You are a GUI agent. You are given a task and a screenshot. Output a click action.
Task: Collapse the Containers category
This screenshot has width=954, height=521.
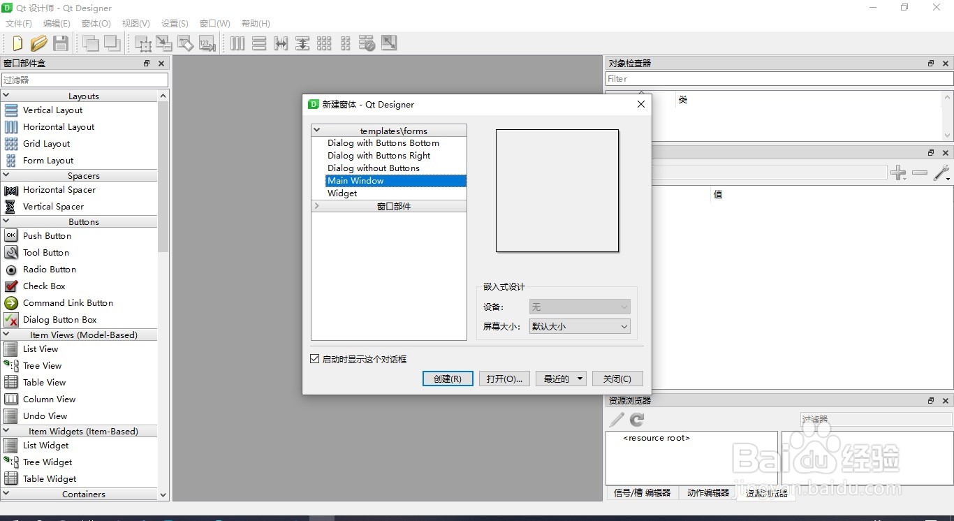point(6,494)
